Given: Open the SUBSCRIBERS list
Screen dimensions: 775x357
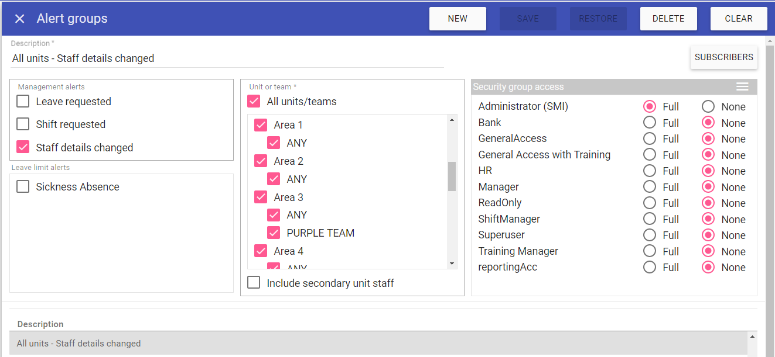Looking at the screenshot, I should point(723,57).
